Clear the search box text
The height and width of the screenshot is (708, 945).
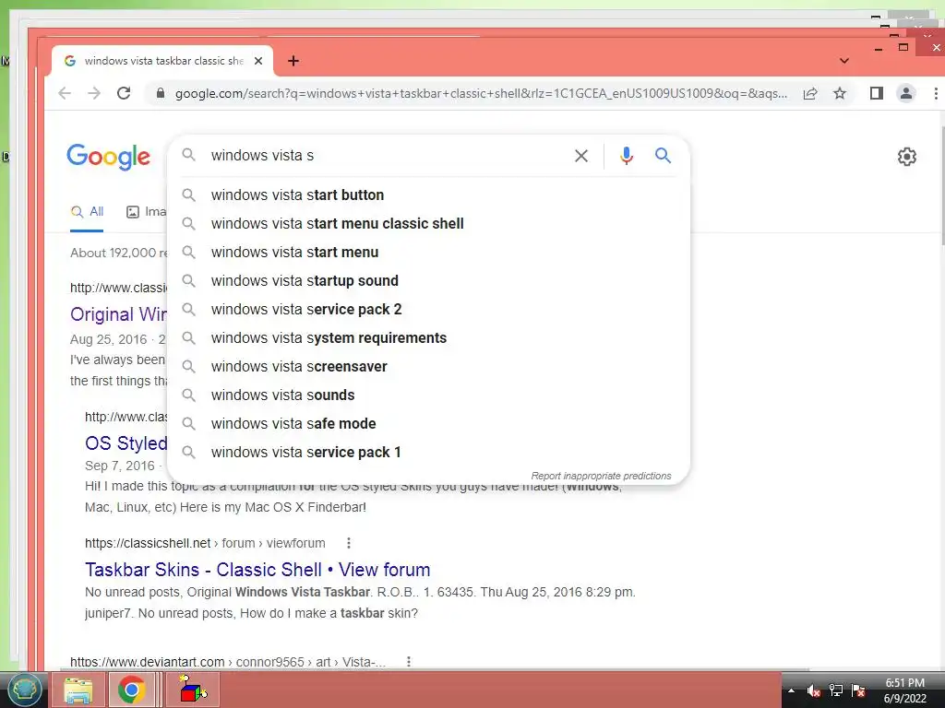click(x=581, y=156)
